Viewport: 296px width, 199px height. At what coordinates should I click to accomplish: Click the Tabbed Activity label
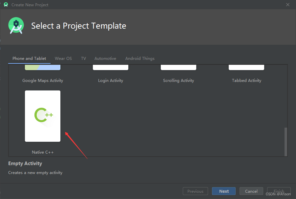pyautogui.click(x=246, y=81)
